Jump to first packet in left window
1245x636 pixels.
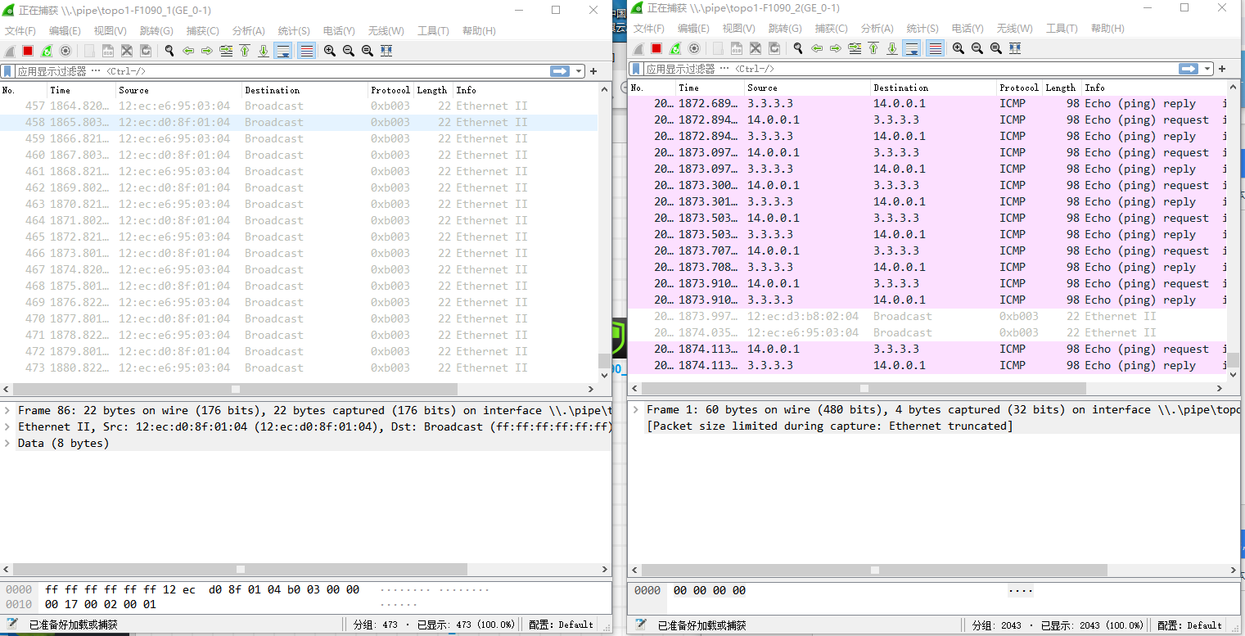(x=245, y=51)
